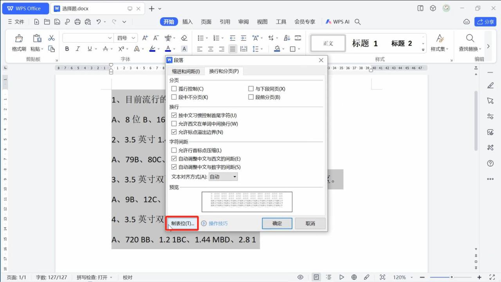Uncheck 按中文习惯控制首尾字符(U)
The width and height of the screenshot is (501, 282).
[x=174, y=115]
